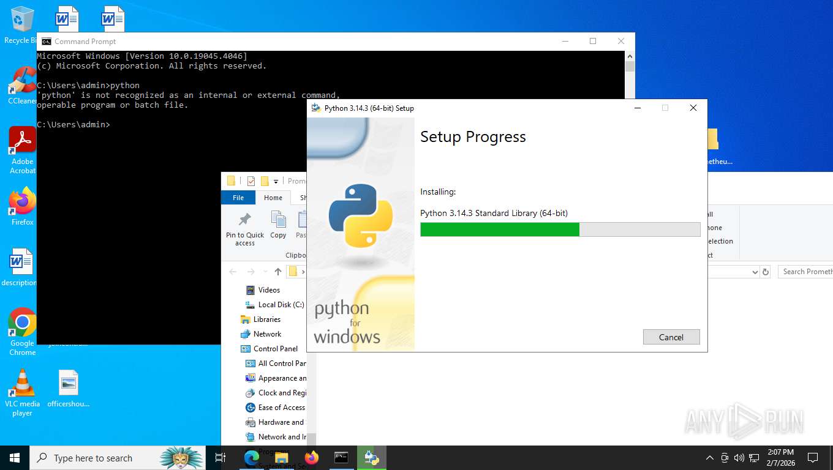Open the officershou image file icon
This screenshot has height=470, width=833.
pyautogui.click(x=69, y=389)
